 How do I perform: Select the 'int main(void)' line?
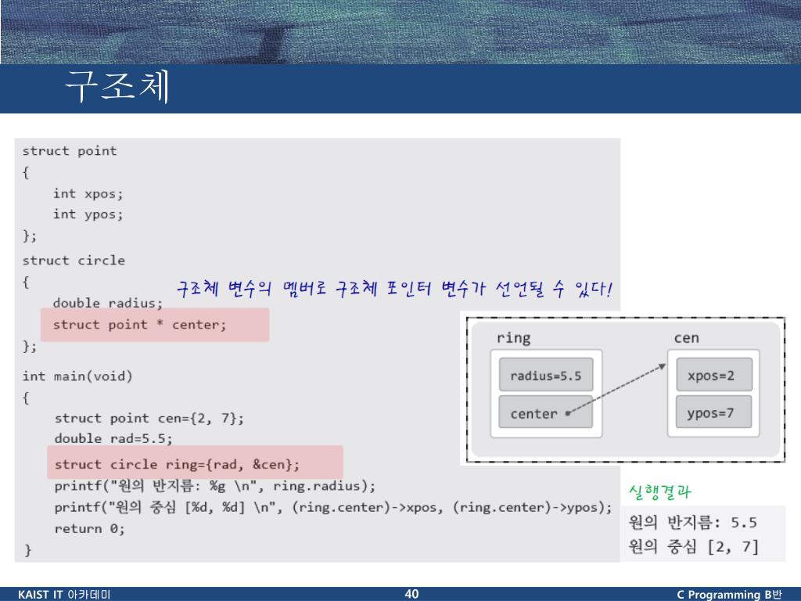[77, 376]
